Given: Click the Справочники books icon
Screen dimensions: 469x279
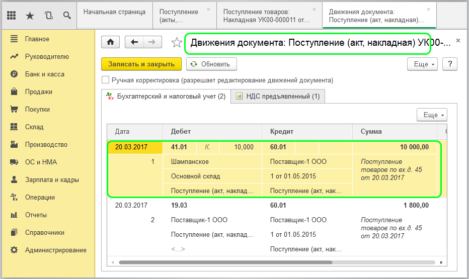Looking at the screenshot, I should click(14, 232).
